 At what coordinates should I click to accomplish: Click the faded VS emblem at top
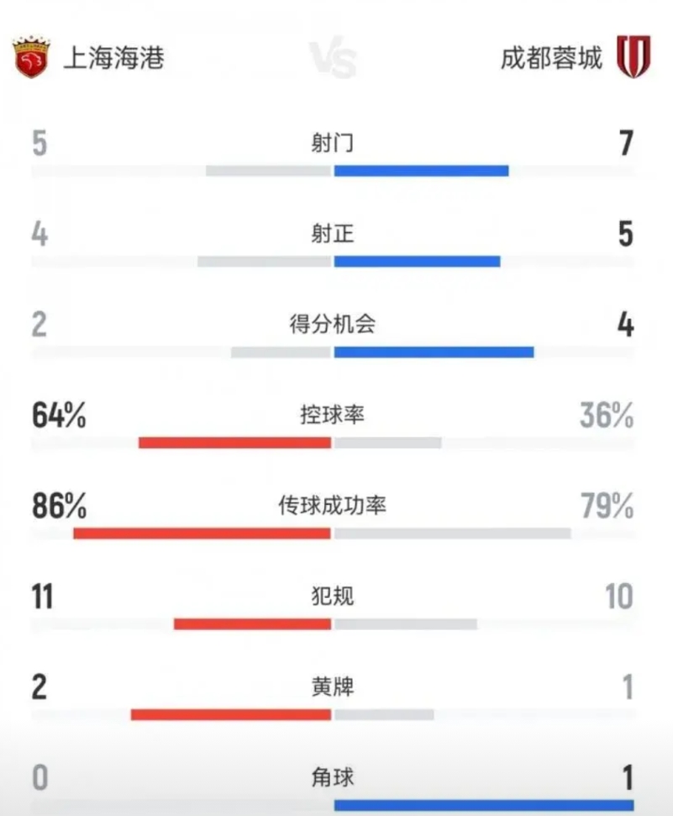333,57
